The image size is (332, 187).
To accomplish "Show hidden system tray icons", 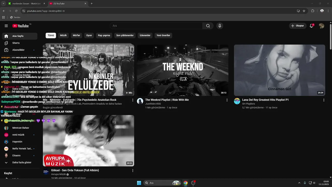I will click(299, 183).
